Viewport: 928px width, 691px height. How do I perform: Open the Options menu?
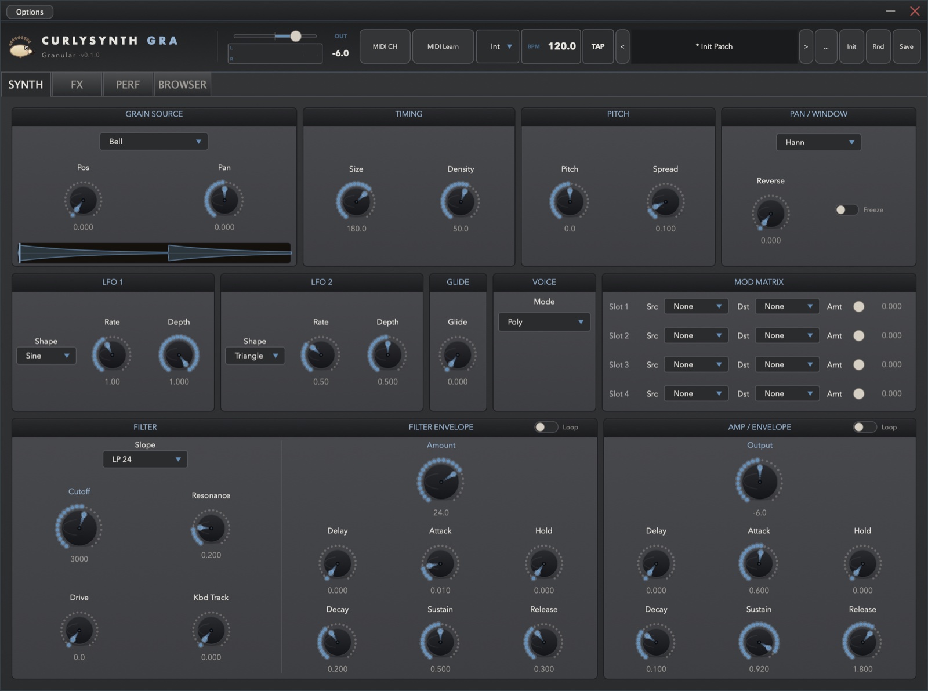pyautogui.click(x=30, y=12)
